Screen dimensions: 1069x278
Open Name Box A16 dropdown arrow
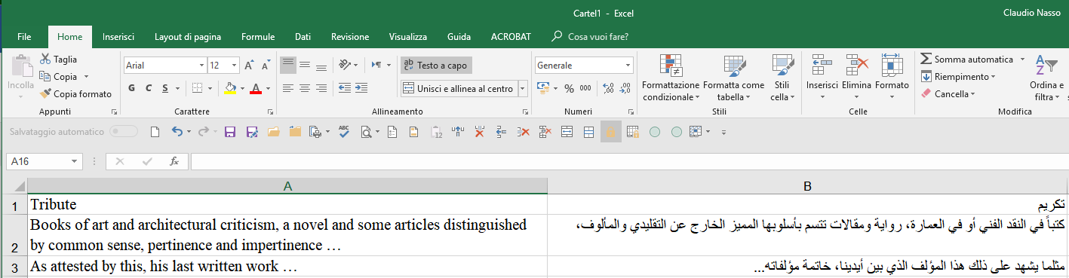coord(75,161)
